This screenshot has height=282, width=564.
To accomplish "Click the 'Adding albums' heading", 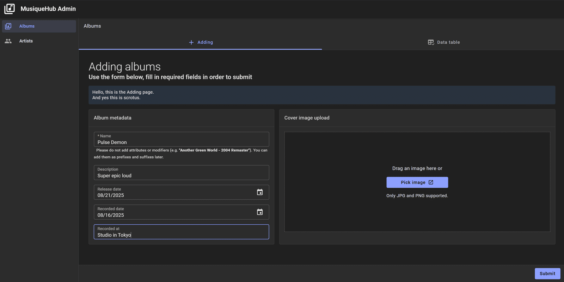I will (125, 67).
